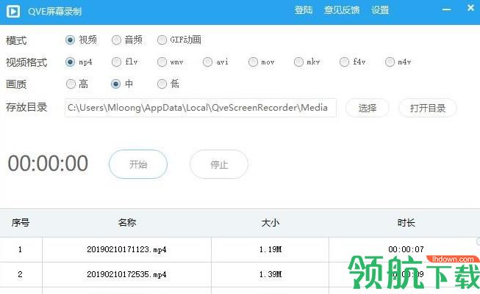Click the save directory path field
Screen dimensions: 480x294
(201, 108)
